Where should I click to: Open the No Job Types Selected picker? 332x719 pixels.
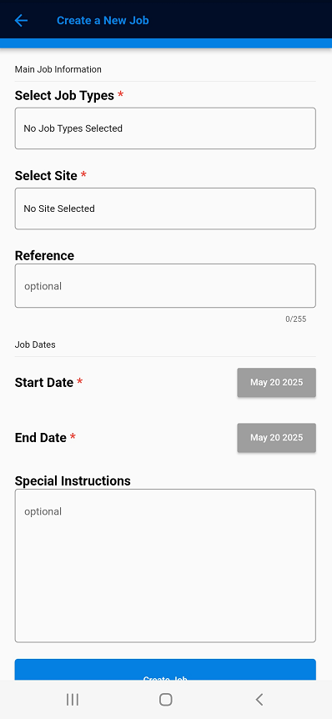165,128
